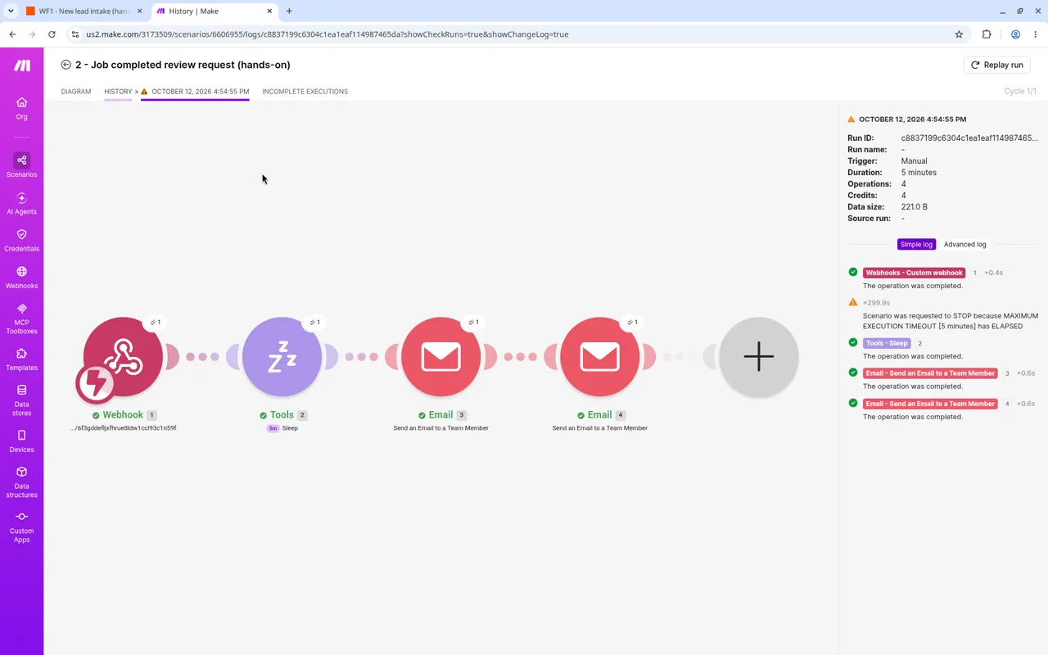Expand the operations bubble on the second Email module
Viewport: 1048px width, 655px height.
point(631,322)
